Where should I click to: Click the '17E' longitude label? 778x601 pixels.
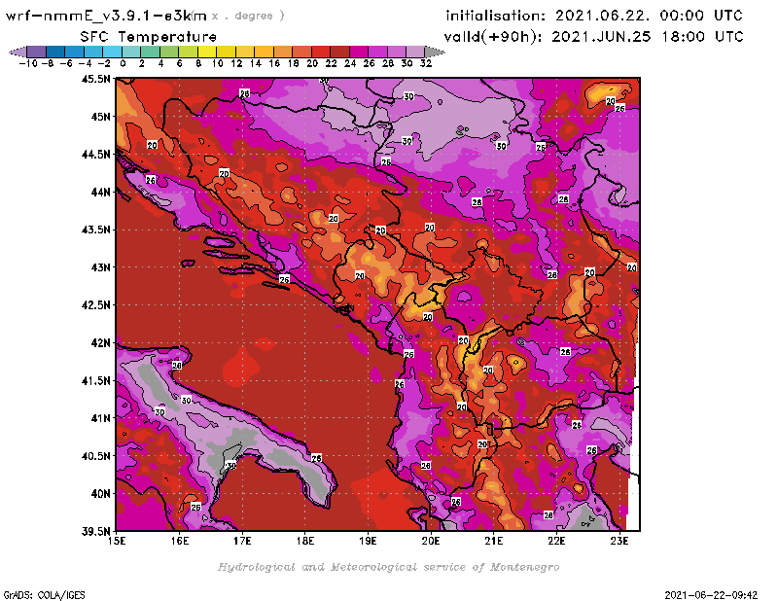click(242, 541)
